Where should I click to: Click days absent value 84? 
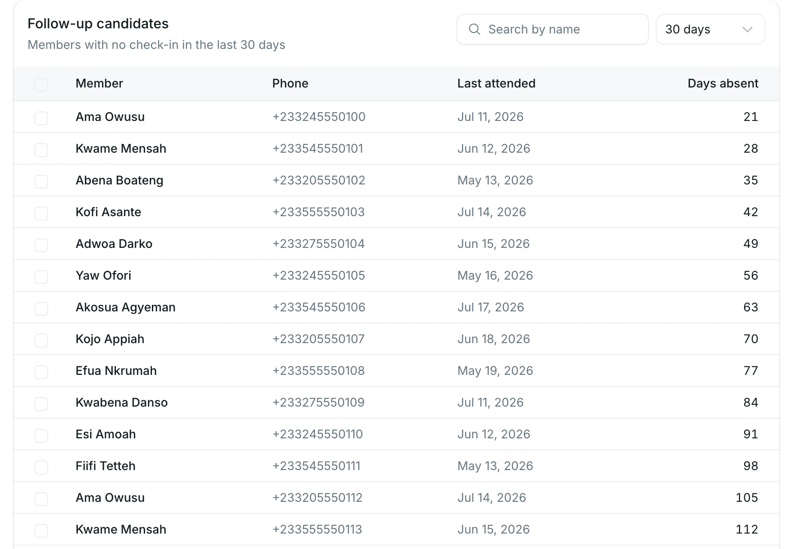(x=751, y=402)
